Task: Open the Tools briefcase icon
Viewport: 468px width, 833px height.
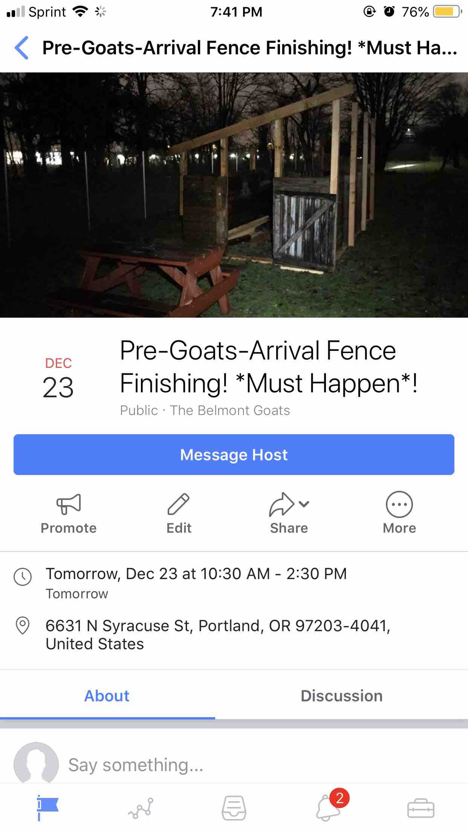Action: tap(421, 808)
